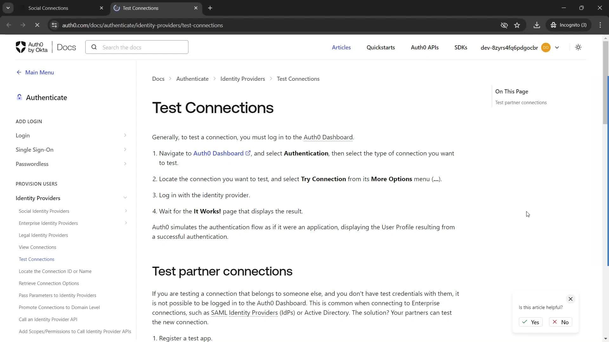The image size is (609, 342).
Task: Open the tenant dropdown chevron
Action: [557, 47]
